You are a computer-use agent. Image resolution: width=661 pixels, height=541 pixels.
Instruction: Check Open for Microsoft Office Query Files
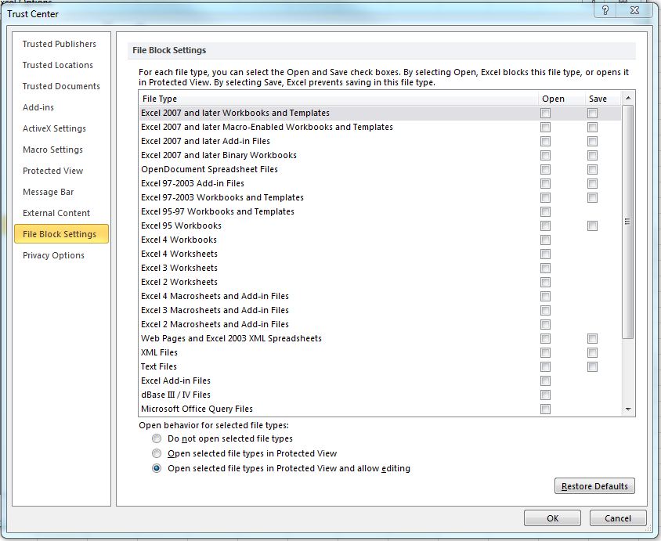546,409
